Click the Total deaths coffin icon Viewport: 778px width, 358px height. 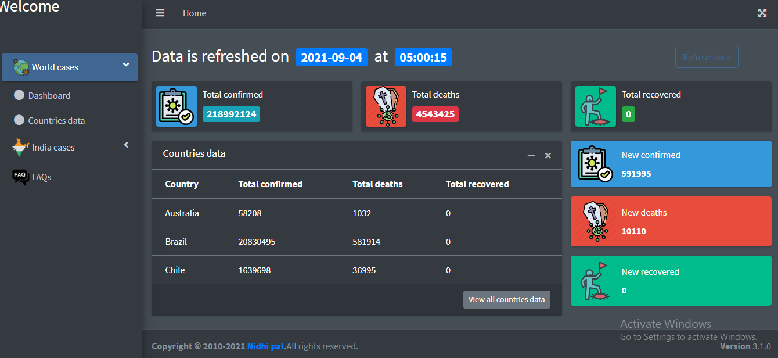tap(386, 106)
